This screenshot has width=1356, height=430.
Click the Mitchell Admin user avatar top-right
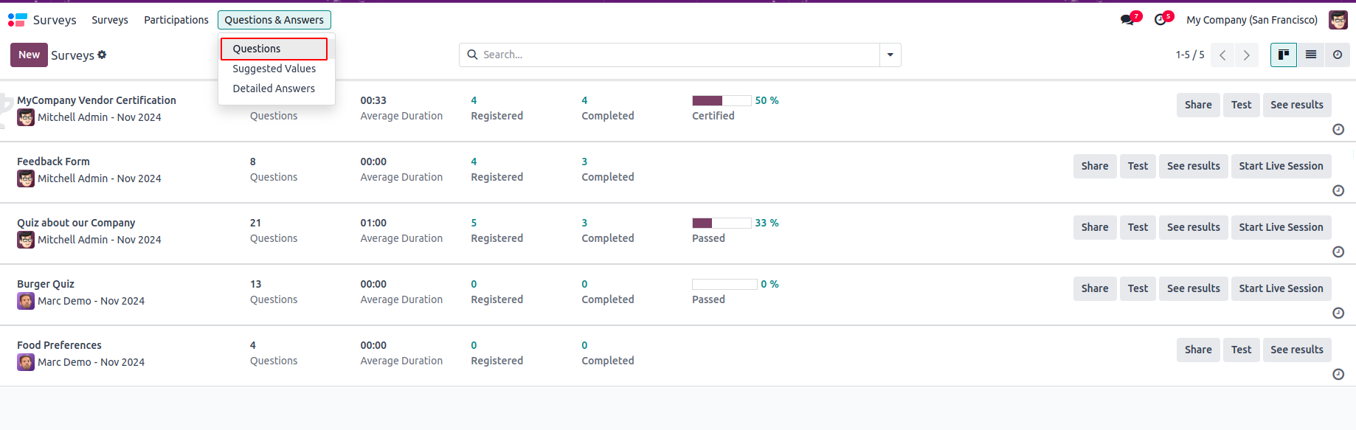point(1338,20)
